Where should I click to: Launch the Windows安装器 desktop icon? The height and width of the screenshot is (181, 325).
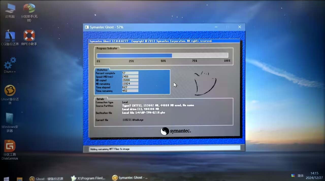(x=10, y=123)
